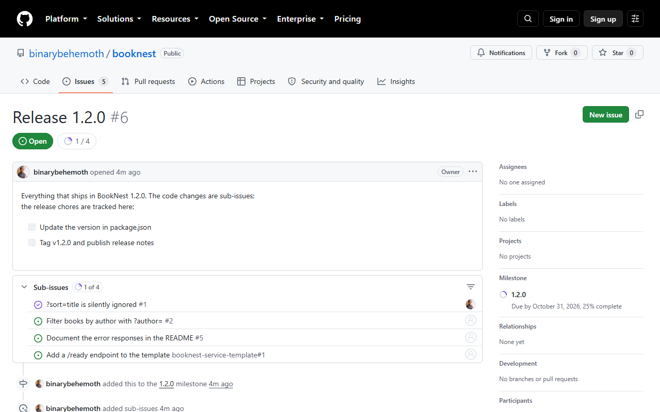Open the 1.2.0 milestone in the sidebar

pos(519,295)
